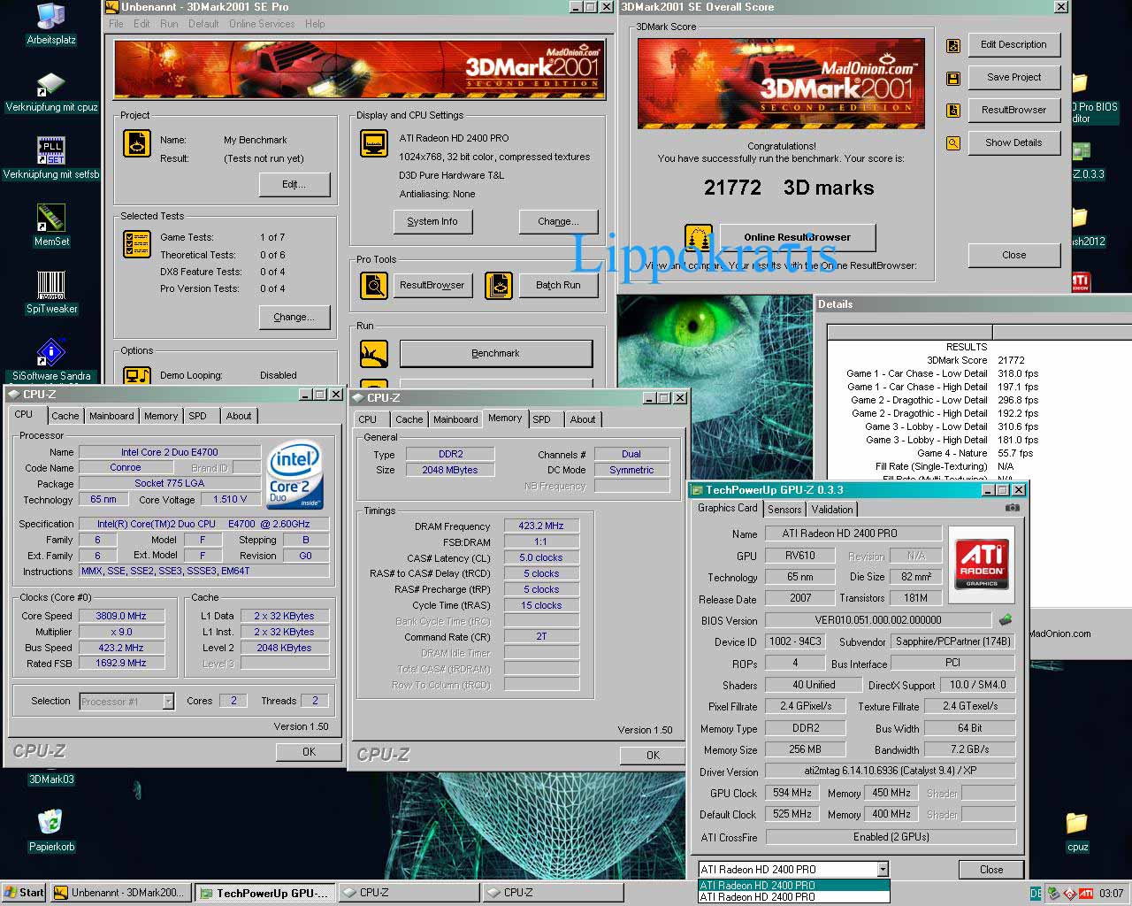Click the Project icon beside My Benchmark
This screenshot has height=906, width=1132.
tap(137, 143)
